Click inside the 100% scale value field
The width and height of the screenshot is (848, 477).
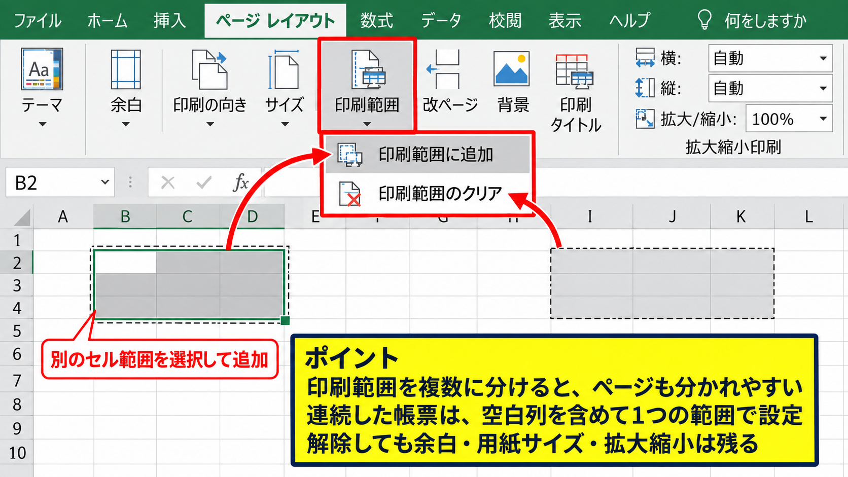click(x=779, y=119)
